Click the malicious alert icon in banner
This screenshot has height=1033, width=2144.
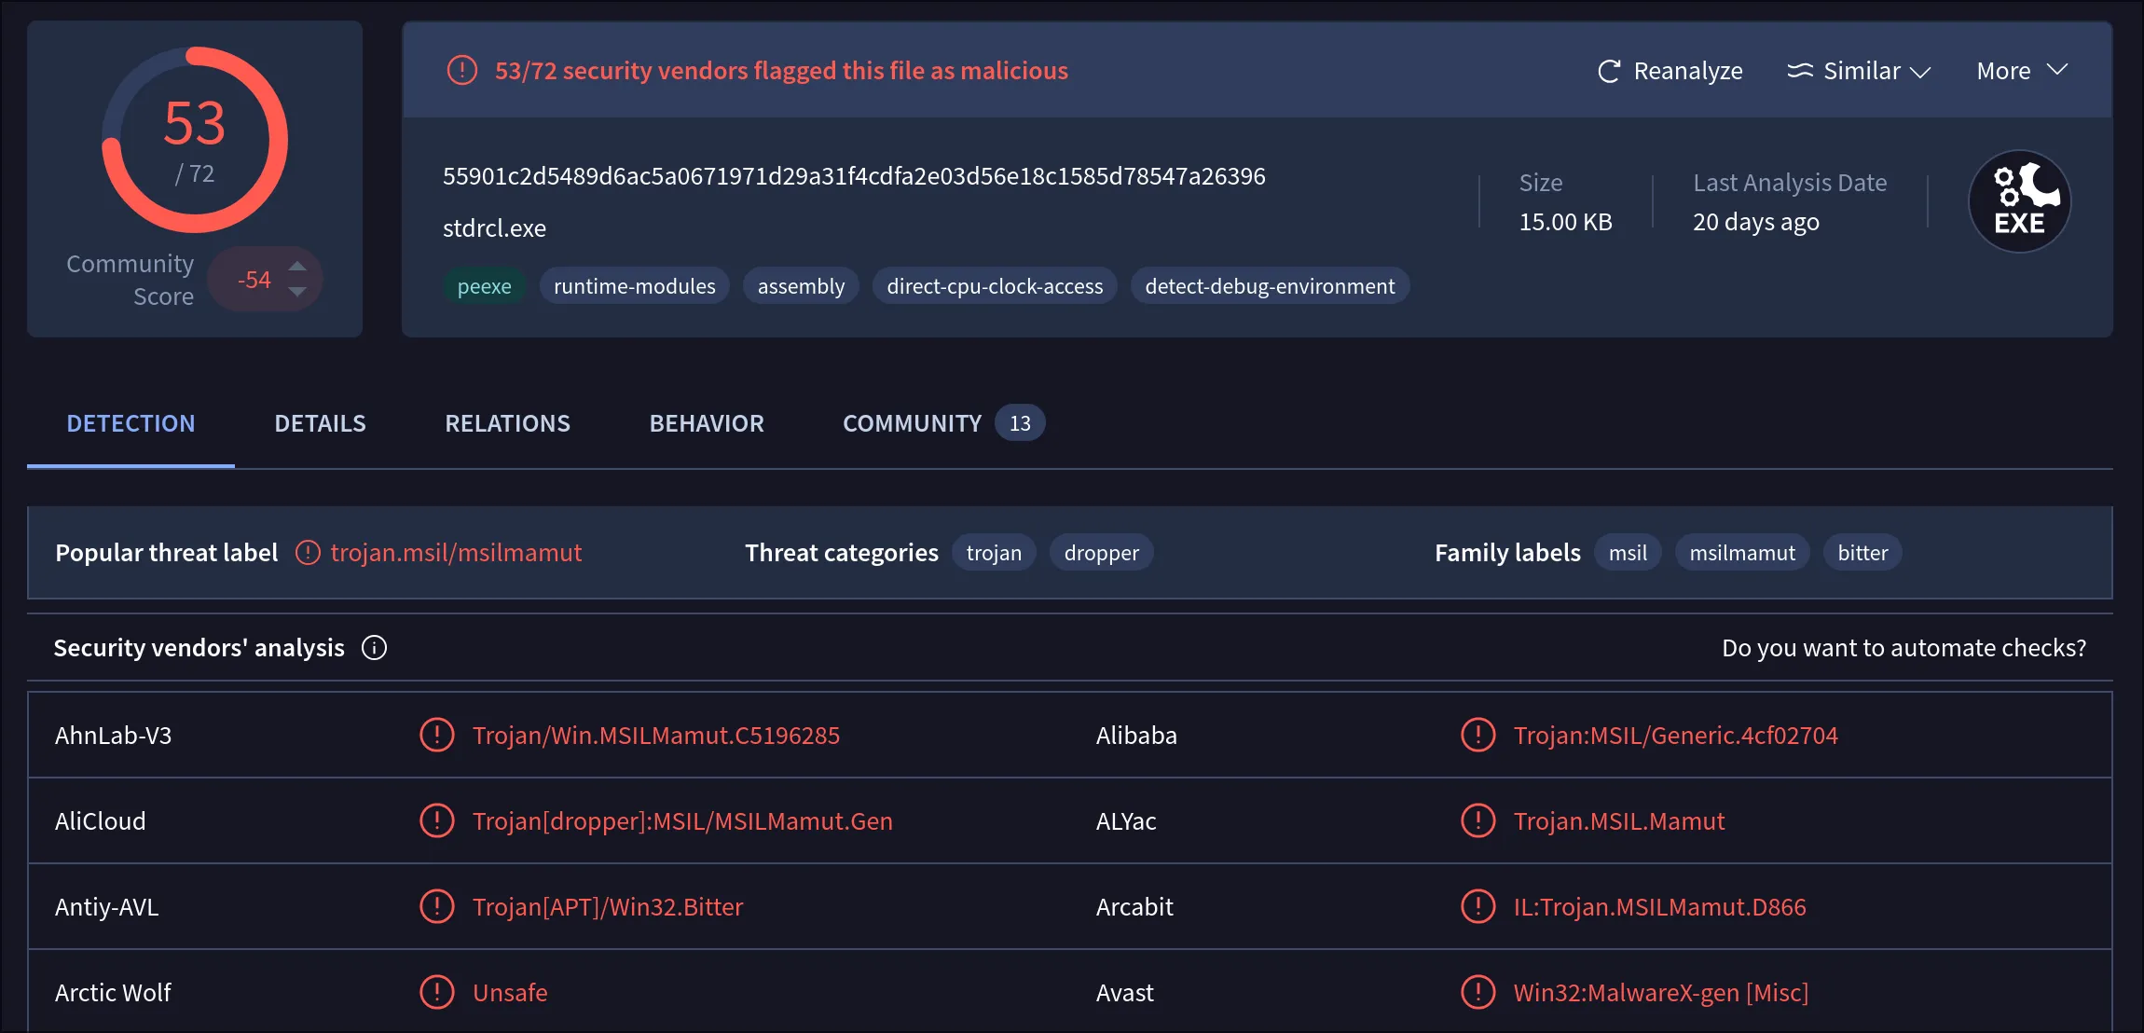pos(462,71)
